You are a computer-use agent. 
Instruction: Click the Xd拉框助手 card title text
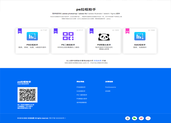140,45
